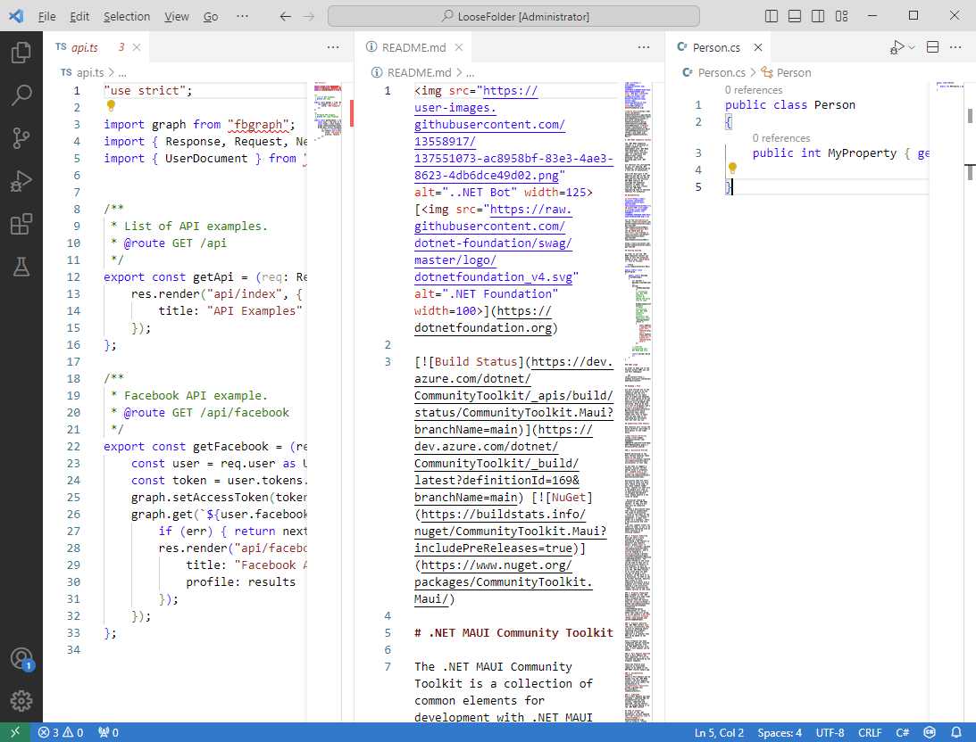Open the Customize Layout icon
The width and height of the screenshot is (976, 742).
coord(841,16)
